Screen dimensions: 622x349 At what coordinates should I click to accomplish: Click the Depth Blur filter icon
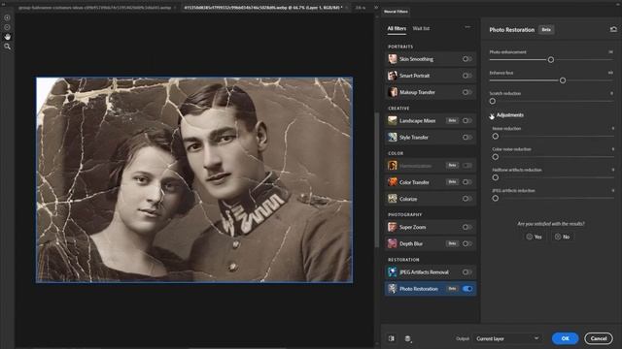click(x=393, y=243)
